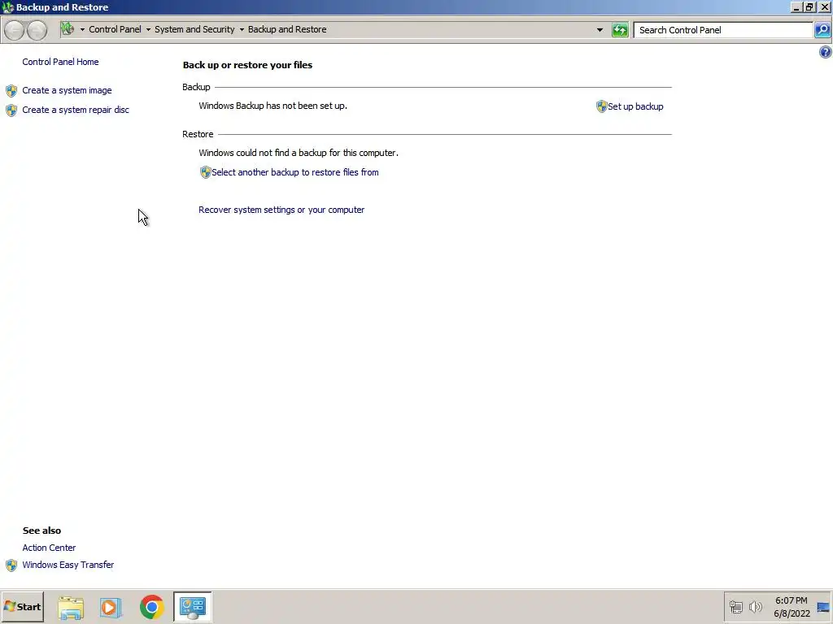Click shield icon next to Set up backup
The image size is (833, 624).
click(x=601, y=106)
